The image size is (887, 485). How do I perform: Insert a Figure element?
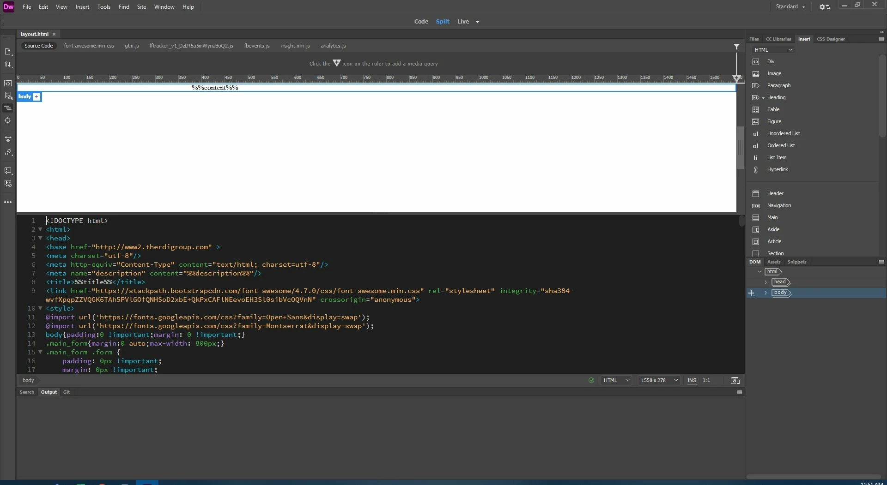[x=774, y=122]
